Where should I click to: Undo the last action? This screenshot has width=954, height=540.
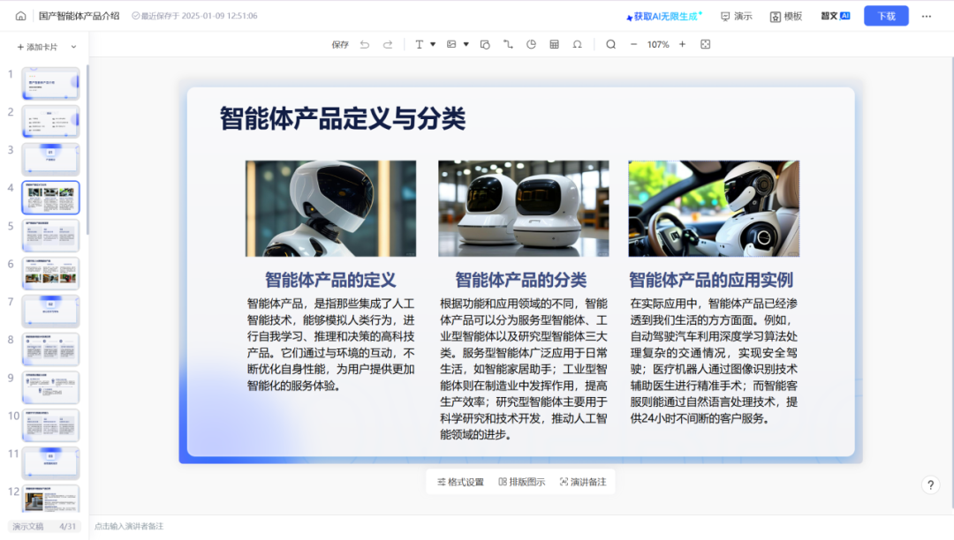click(365, 44)
